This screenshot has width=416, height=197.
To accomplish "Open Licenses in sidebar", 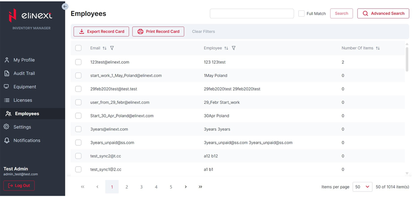I will [23, 100].
